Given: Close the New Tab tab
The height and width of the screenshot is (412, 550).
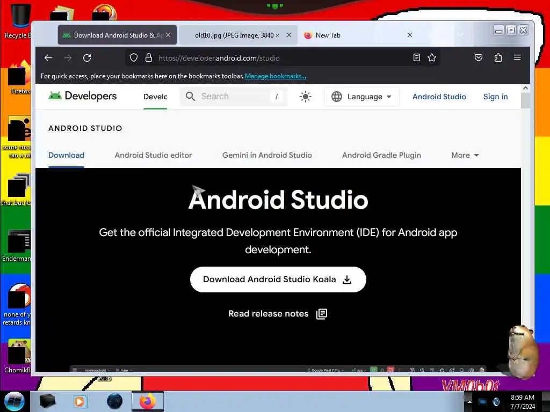Looking at the screenshot, I should (x=410, y=35).
